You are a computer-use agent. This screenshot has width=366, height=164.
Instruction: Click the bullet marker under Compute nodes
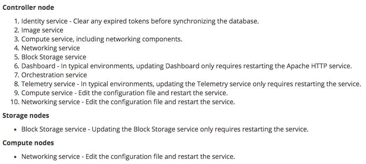click(15, 157)
